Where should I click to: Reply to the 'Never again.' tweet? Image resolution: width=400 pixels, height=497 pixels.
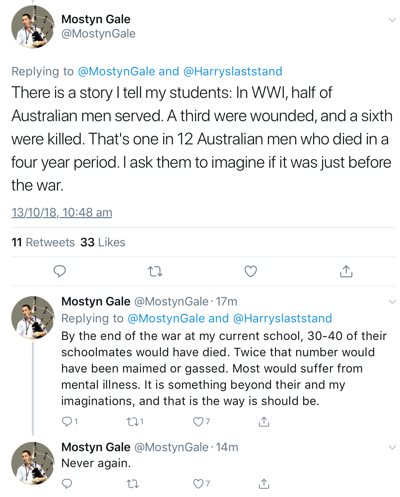67,484
